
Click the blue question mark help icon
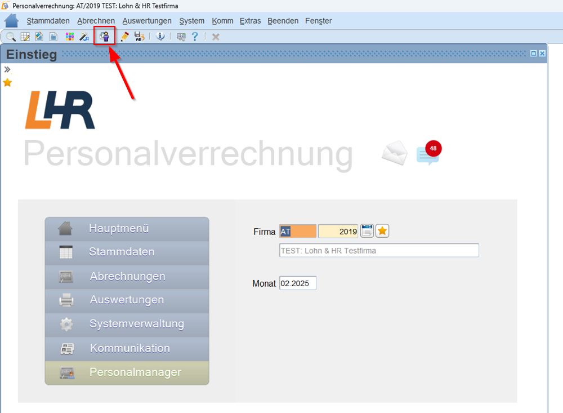(x=195, y=36)
